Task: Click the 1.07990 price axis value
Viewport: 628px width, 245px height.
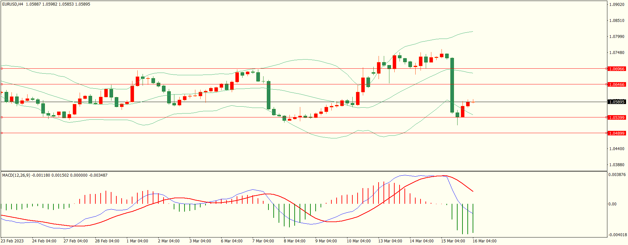Action: (x=617, y=37)
